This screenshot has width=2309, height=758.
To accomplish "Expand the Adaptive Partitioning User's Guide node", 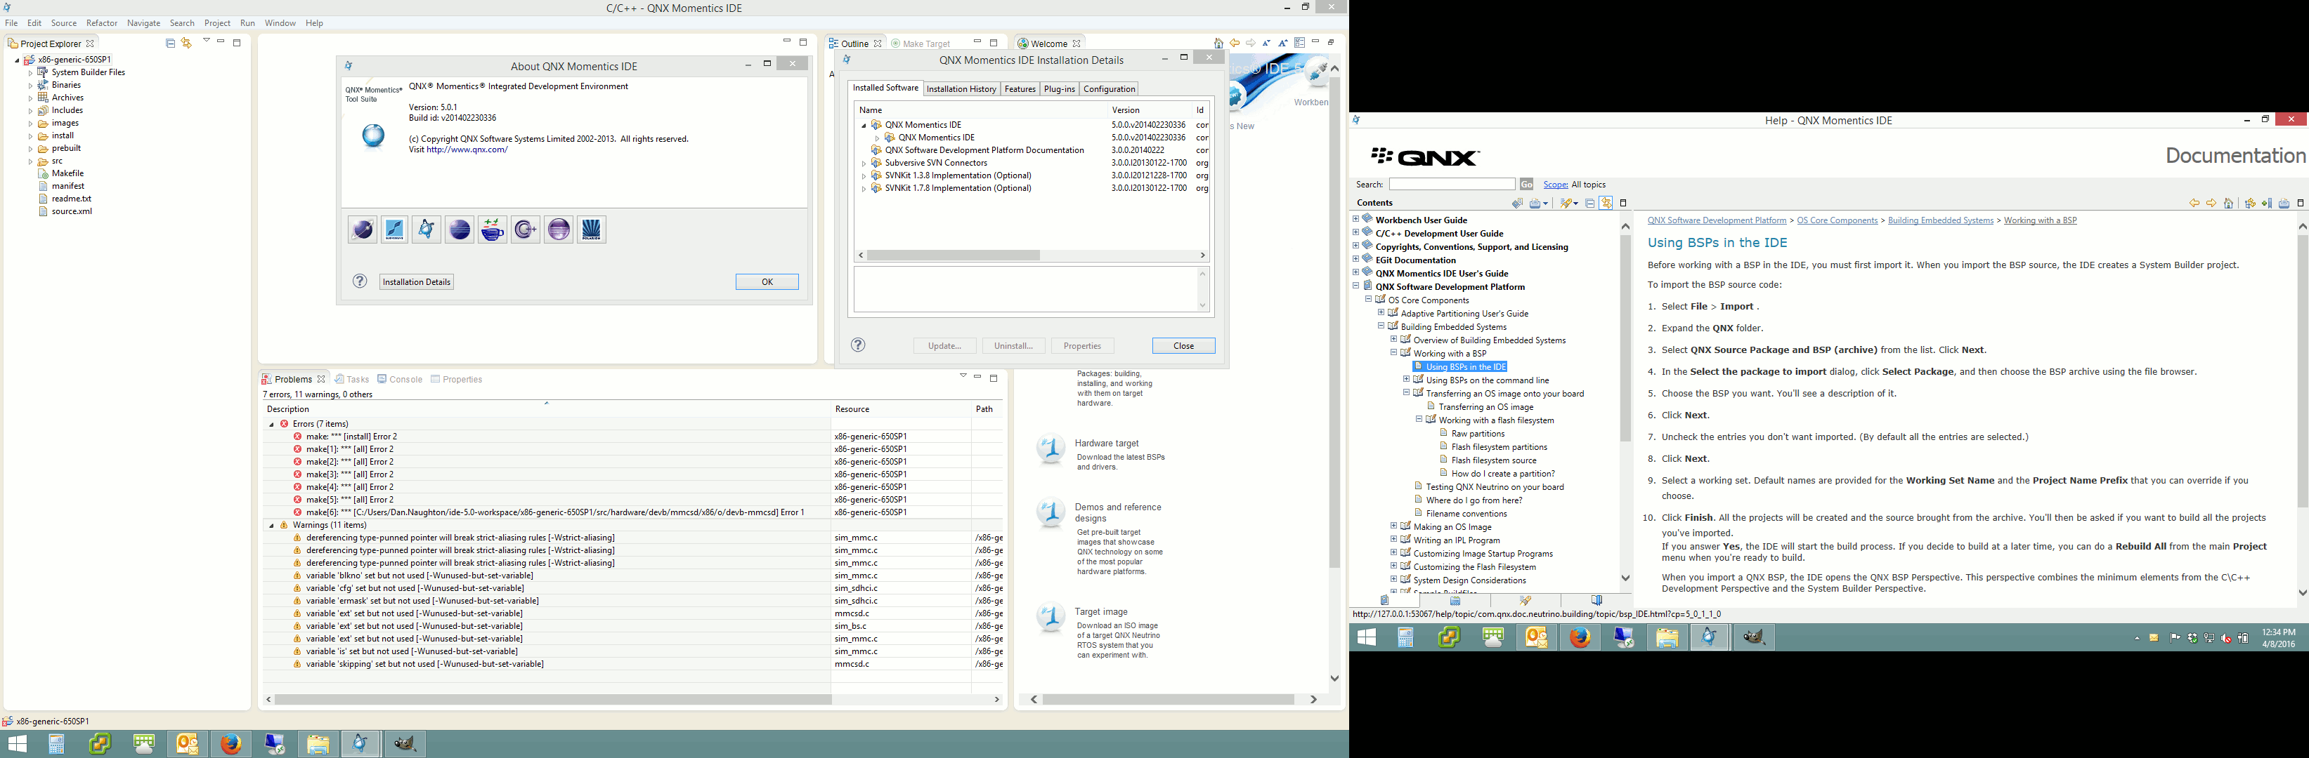I will click(1381, 313).
